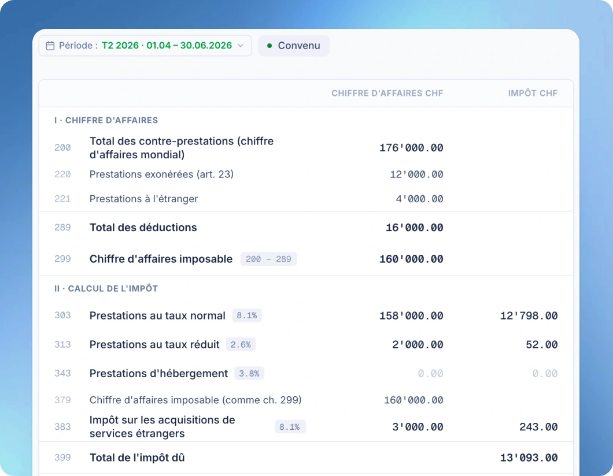
Task: Select row code 299
Action: pyautogui.click(x=62, y=259)
